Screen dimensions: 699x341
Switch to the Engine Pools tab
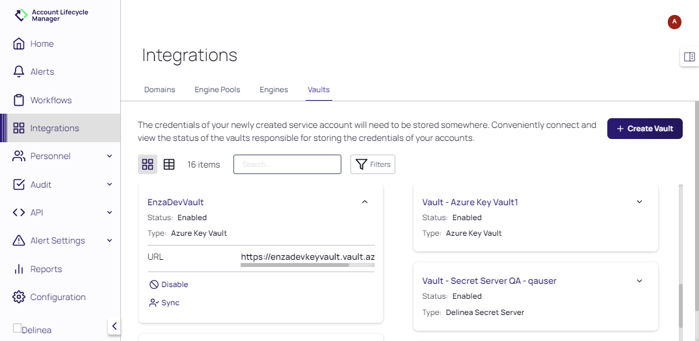pos(217,90)
